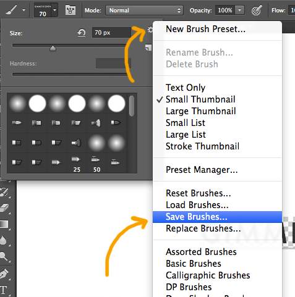
Task: Select the last hard round brush in top row
Action: click(x=116, y=103)
